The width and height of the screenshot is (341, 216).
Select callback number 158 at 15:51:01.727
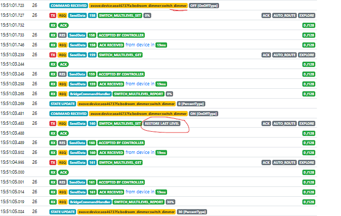pyautogui.click(x=92, y=15)
